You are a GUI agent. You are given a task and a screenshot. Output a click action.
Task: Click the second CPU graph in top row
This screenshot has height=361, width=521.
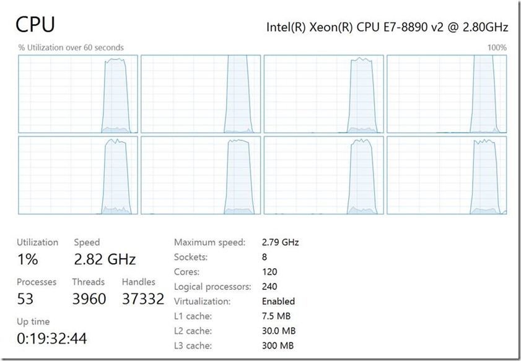tap(201, 94)
